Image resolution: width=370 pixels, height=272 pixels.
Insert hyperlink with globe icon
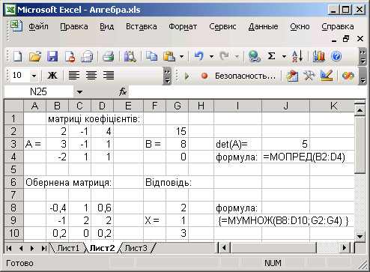point(254,56)
